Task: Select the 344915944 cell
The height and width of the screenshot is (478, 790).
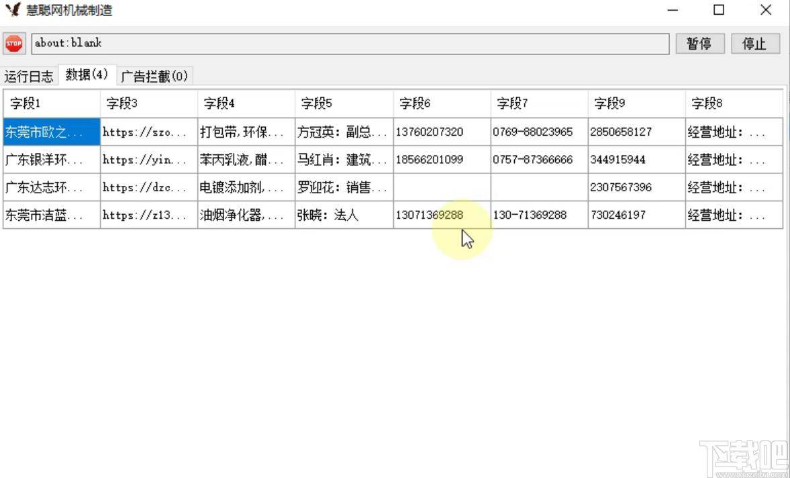Action: [637, 160]
